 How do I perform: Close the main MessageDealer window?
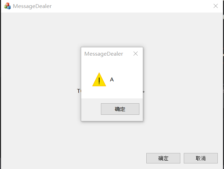(216, 6)
